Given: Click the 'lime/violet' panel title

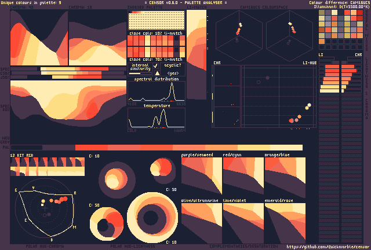Looking at the screenshot, I should (x=234, y=201).
